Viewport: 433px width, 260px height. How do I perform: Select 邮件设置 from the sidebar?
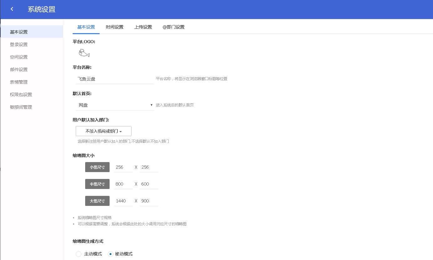click(19, 69)
